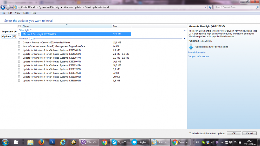Screen dimensions: 260x146
Task: Launch Photoshop from the taskbar
Action: (52, 142)
